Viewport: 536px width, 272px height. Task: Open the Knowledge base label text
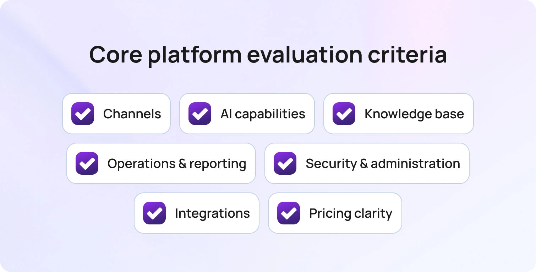point(414,114)
